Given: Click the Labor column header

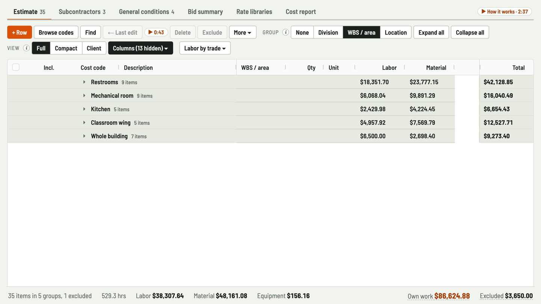Looking at the screenshot, I should click(x=389, y=68).
